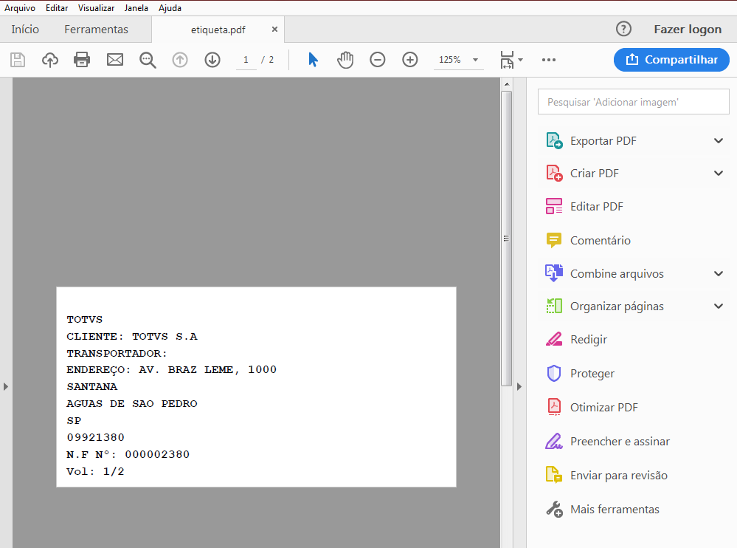Print the document with printer icon
Image resolution: width=737 pixels, height=548 pixels.
pos(82,60)
